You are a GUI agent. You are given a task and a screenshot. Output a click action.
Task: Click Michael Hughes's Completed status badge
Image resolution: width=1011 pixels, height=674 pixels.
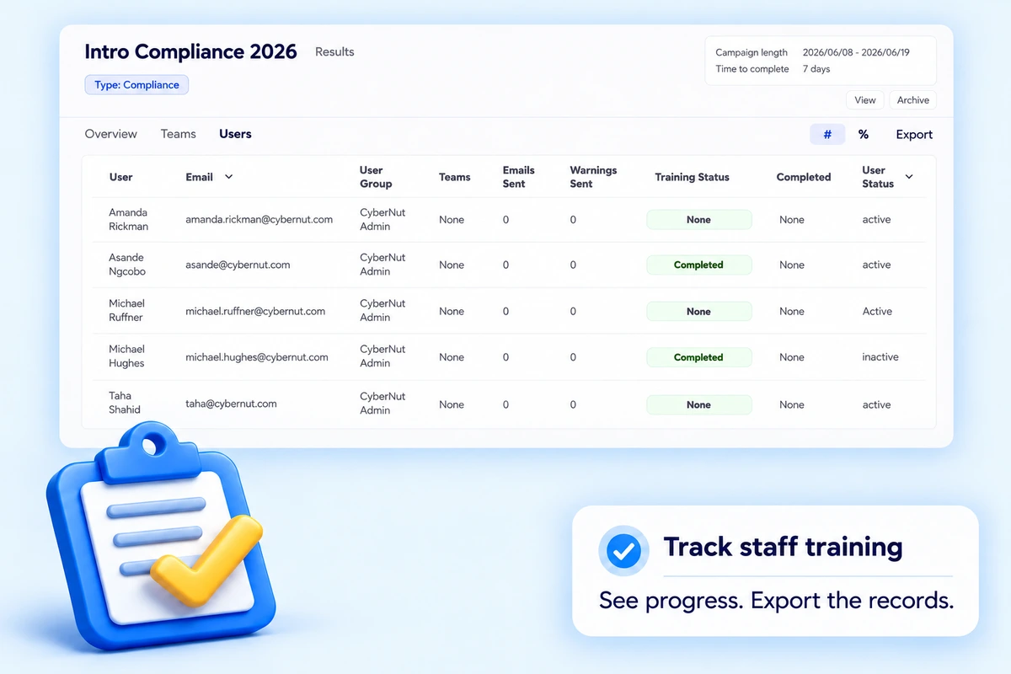pos(698,357)
